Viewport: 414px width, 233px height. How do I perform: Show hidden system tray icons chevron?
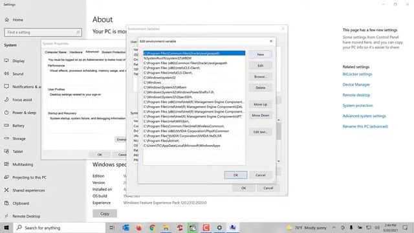click(334, 227)
